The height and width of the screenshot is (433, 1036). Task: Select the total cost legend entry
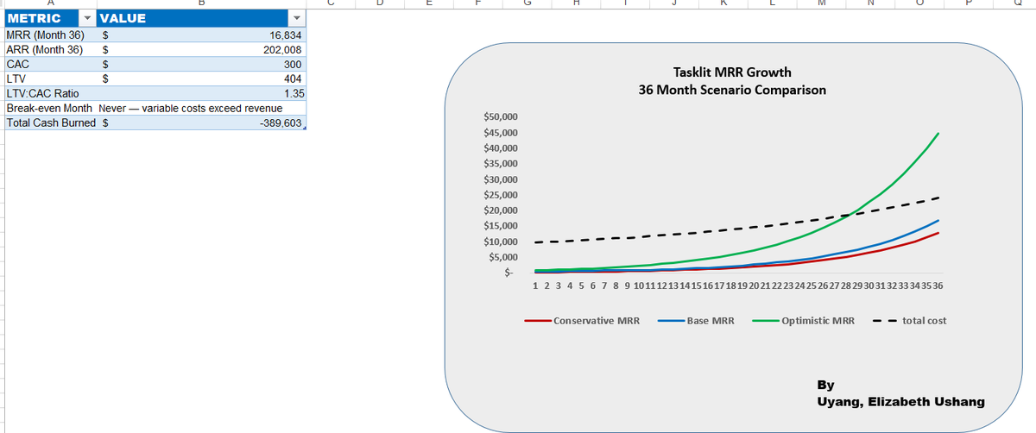pos(911,320)
